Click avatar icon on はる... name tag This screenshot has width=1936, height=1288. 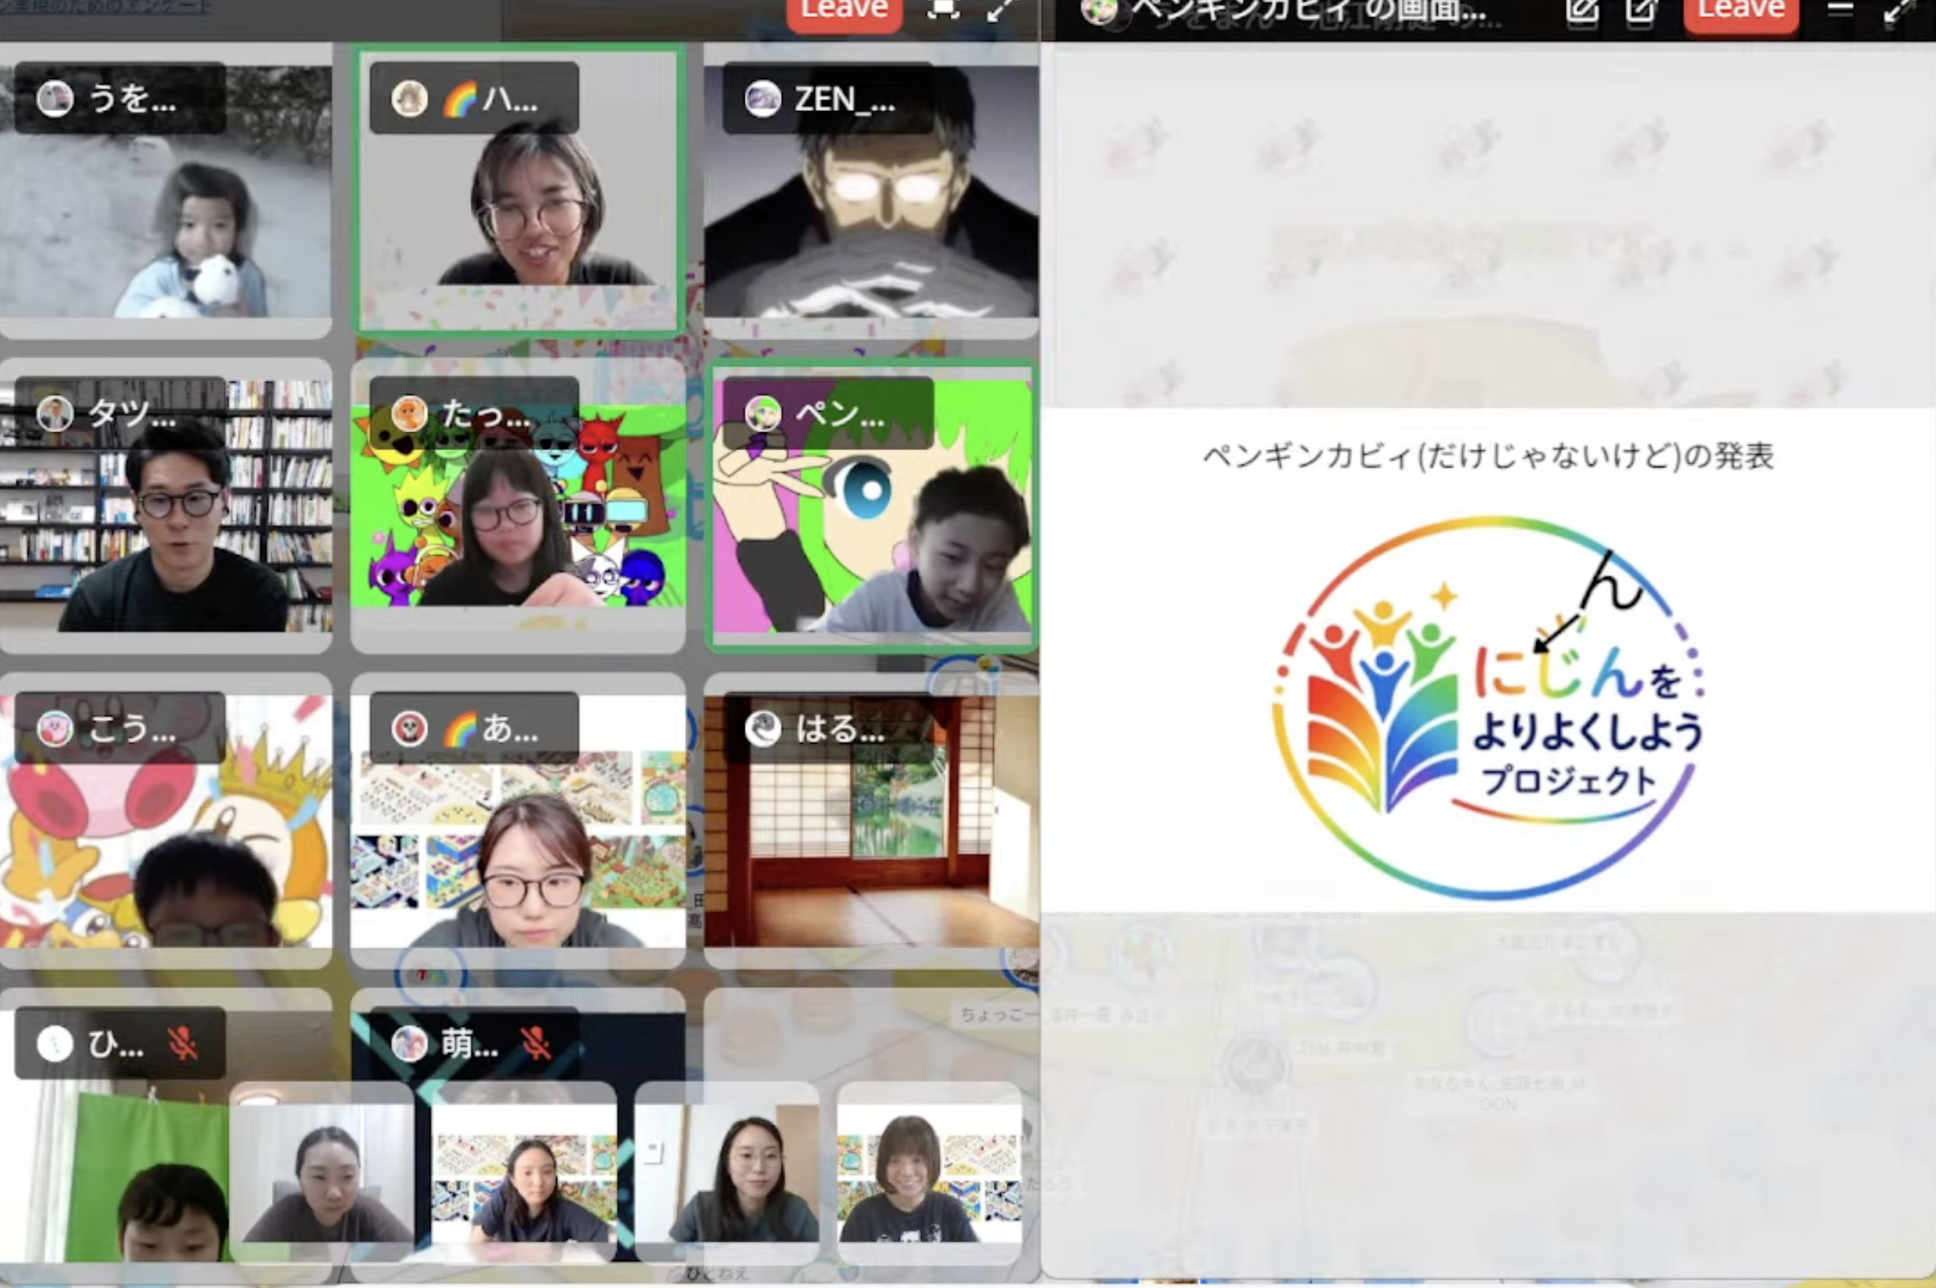(762, 728)
